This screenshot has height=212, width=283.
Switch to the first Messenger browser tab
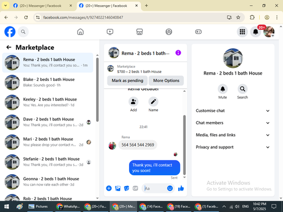pos(42,6)
